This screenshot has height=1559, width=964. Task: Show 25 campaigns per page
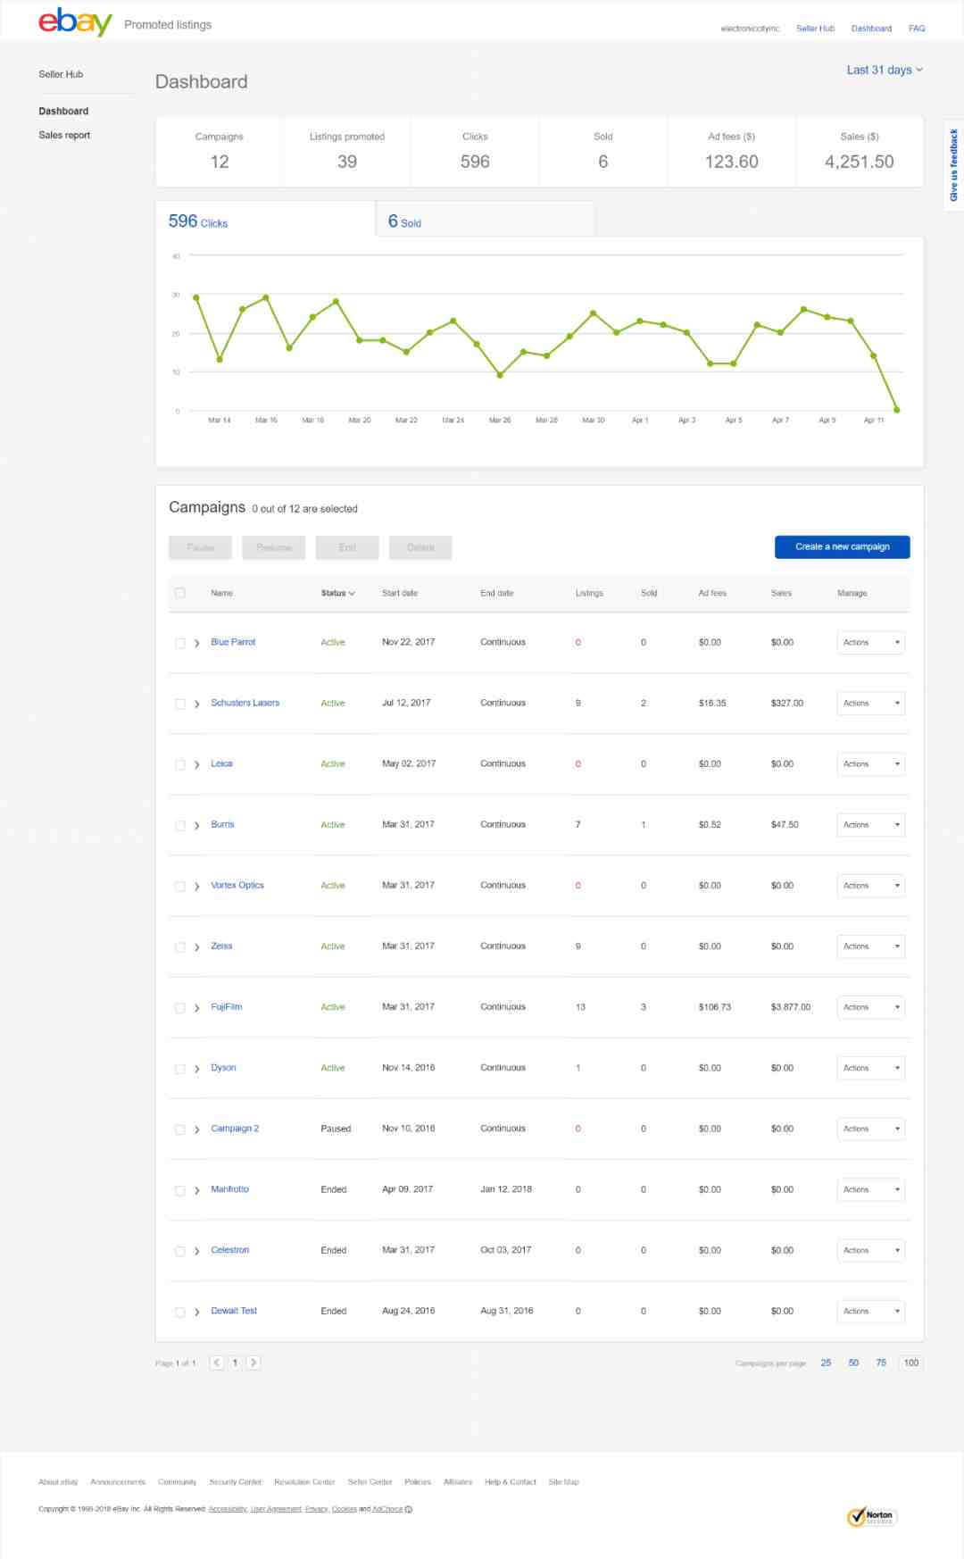[826, 1363]
